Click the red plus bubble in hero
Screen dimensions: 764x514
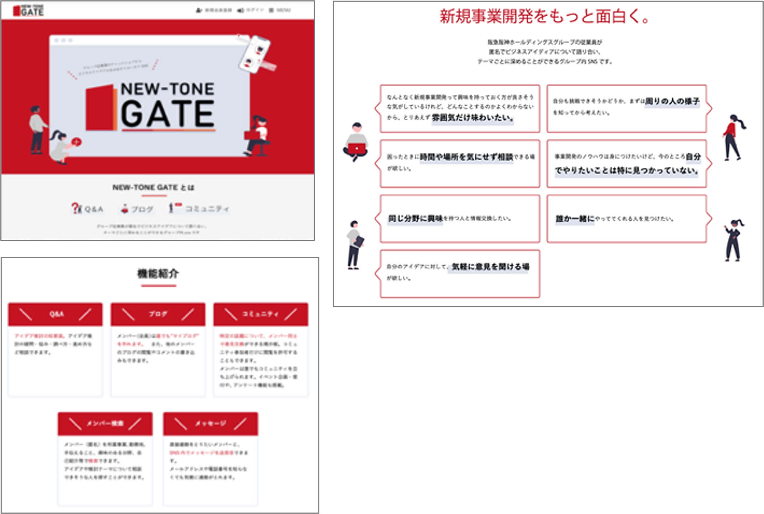click(77, 142)
